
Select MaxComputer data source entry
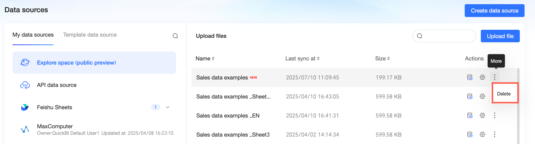pyautogui.click(x=94, y=129)
